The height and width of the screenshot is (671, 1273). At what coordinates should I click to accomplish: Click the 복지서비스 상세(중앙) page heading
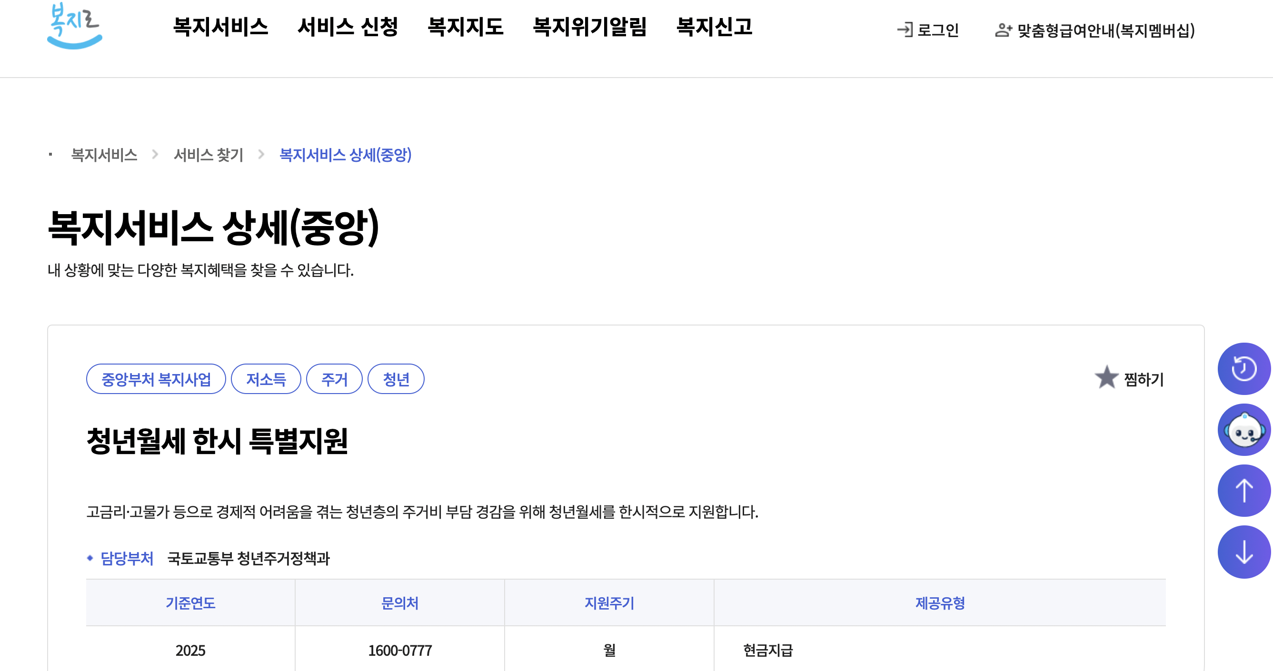213,227
